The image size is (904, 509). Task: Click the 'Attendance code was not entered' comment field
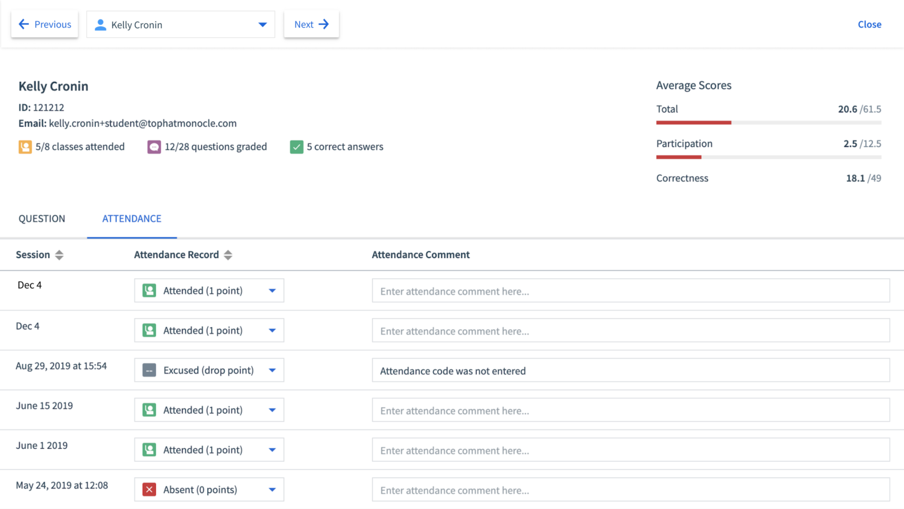(630, 371)
